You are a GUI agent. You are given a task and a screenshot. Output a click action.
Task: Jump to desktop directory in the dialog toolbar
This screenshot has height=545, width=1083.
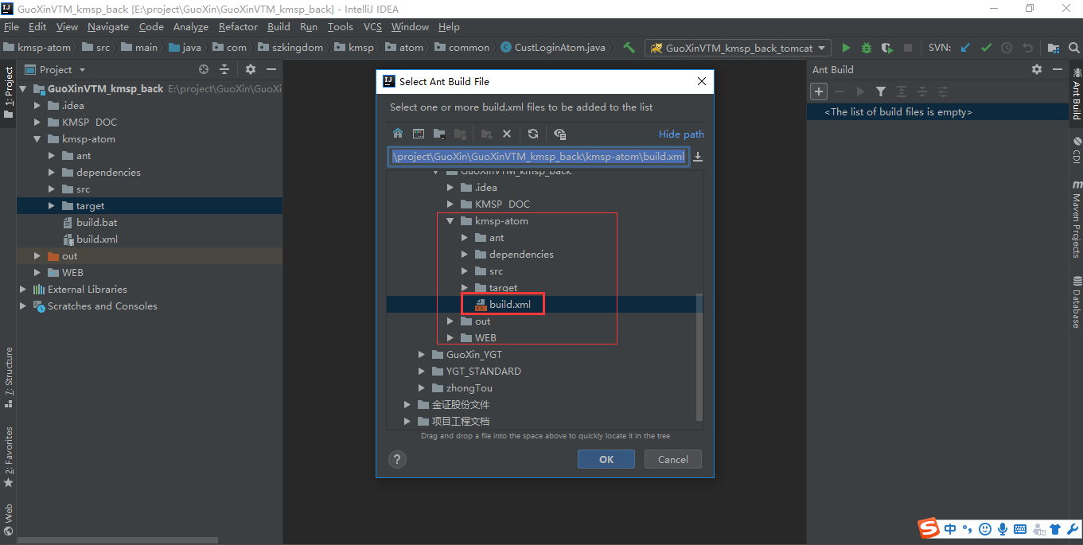pyautogui.click(x=419, y=134)
